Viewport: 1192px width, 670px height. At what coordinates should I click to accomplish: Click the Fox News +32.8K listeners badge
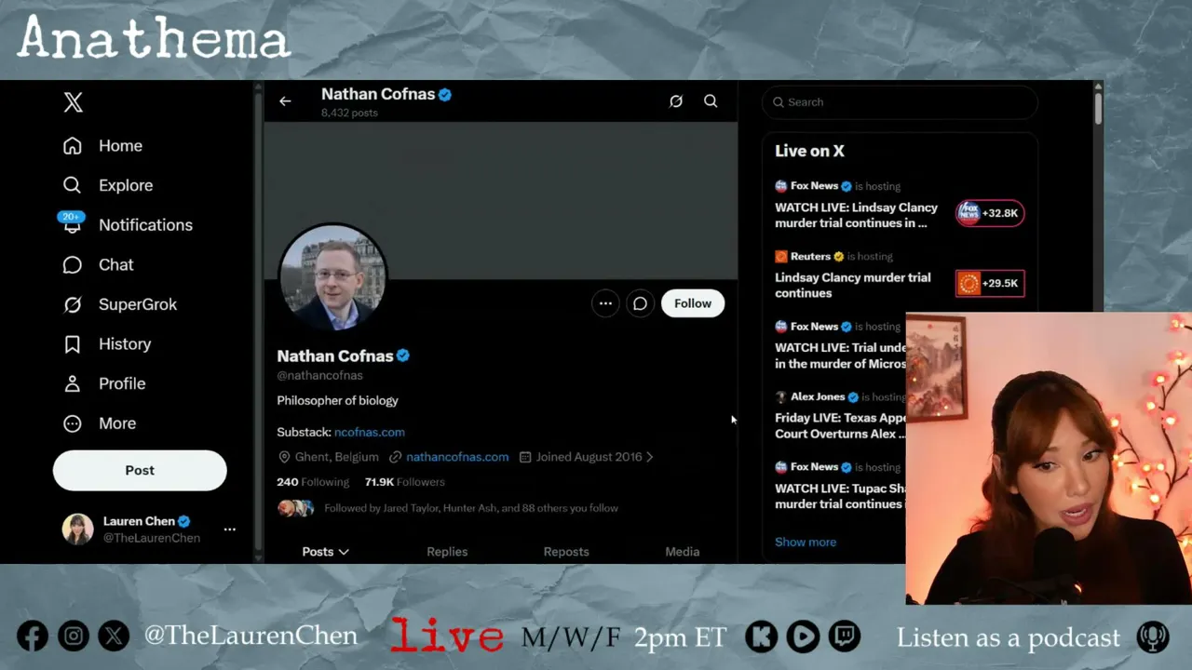[x=990, y=213]
